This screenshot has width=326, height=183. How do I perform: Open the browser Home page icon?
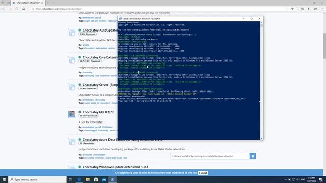24,9
